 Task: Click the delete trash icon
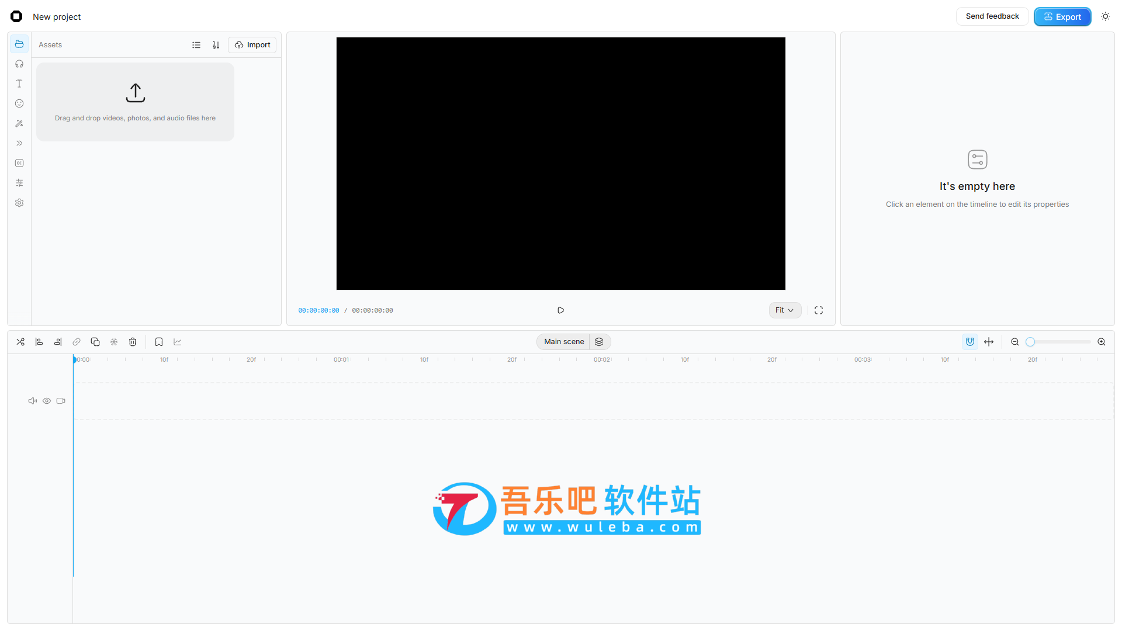(x=133, y=342)
